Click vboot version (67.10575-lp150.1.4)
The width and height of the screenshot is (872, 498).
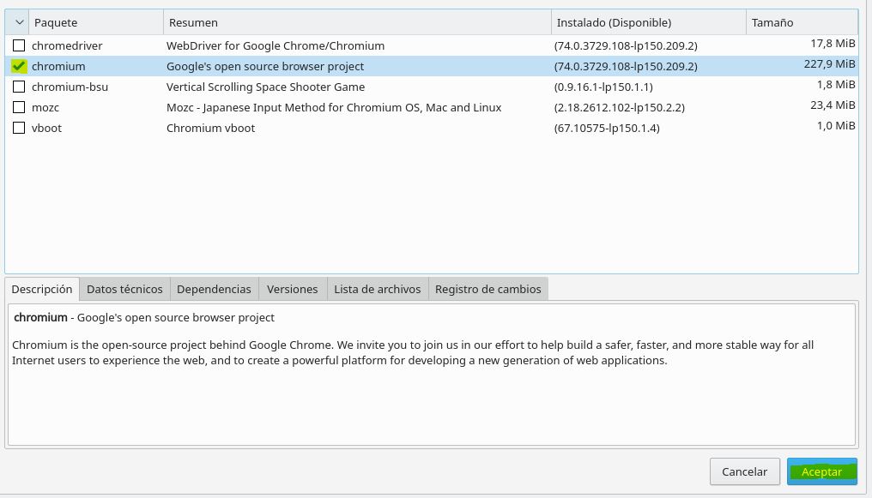pos(607,128)
